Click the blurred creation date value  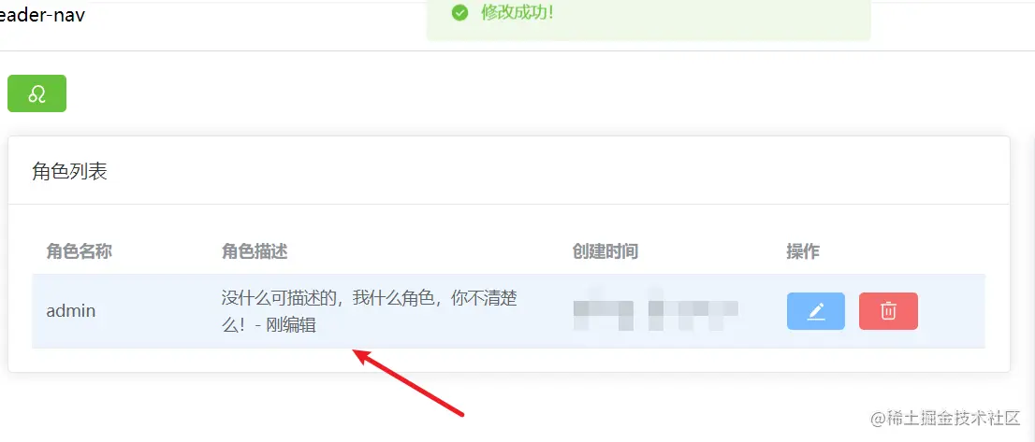pos(604,311)
